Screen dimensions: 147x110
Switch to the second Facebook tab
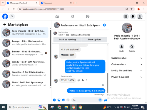tap(56, 3)
